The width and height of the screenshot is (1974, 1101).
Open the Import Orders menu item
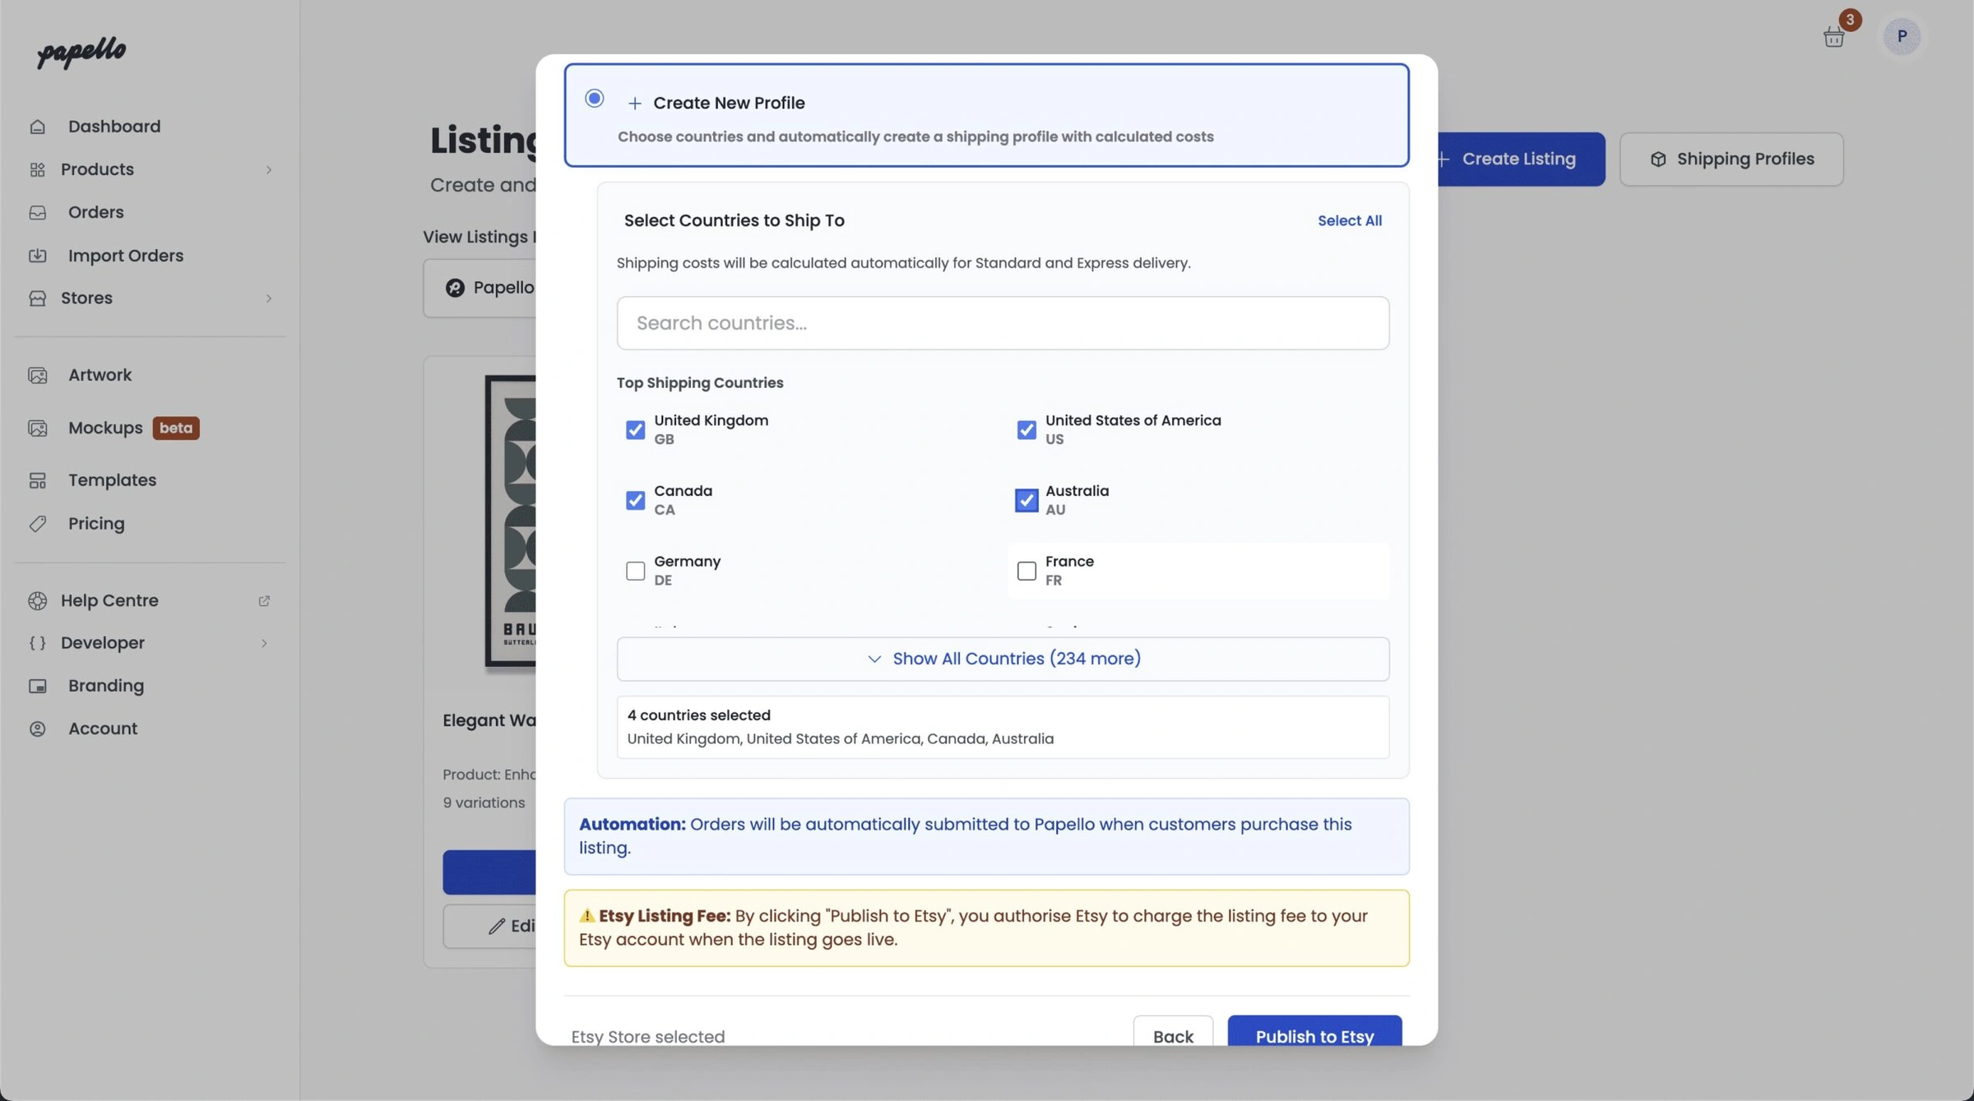pyautogui.click(x=125, y=256)
